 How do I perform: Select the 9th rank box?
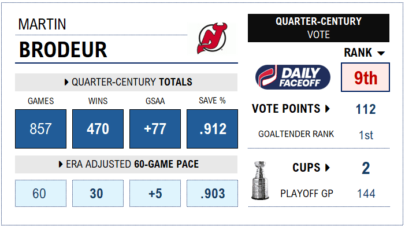365,77
